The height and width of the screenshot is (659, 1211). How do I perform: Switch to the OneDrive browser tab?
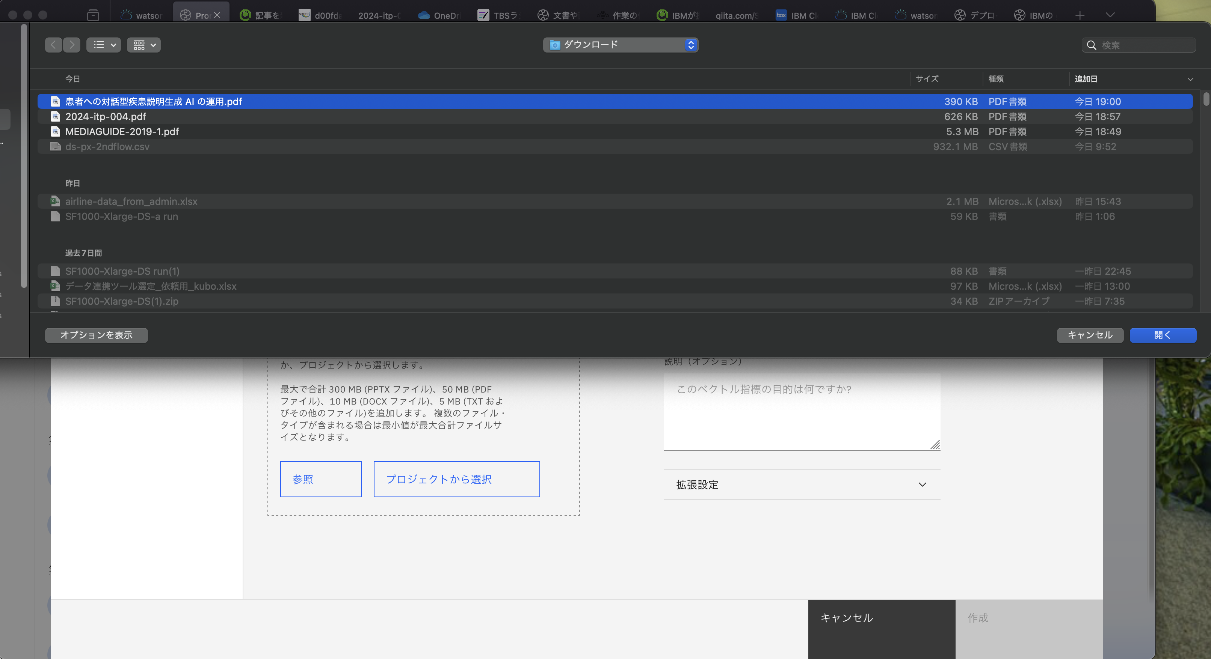[439, 15]
